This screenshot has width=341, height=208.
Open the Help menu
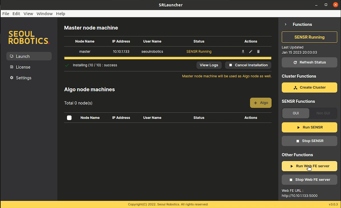click(61, 14)
